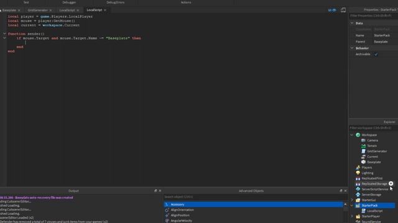
Task: Click the 'auto-recovery file was created' output message
Action: pos(37,198)
